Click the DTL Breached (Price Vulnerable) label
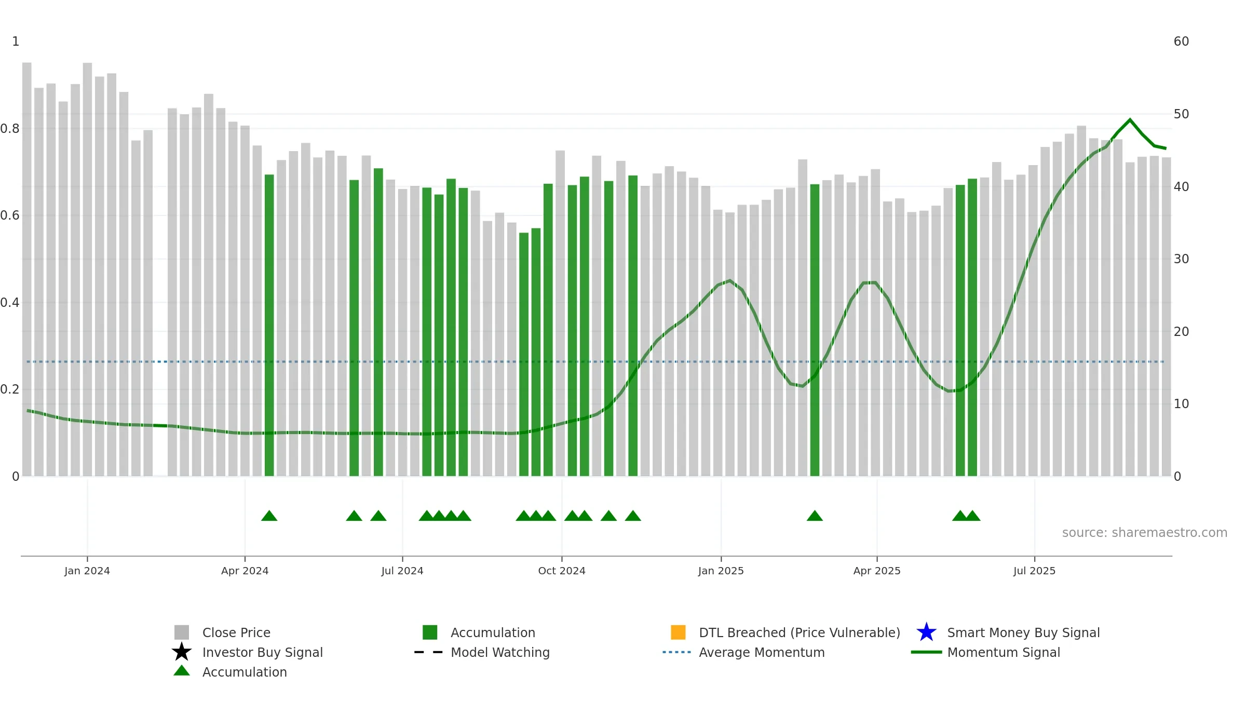Image resolution: width=1246 pixels, height=701 pixels. click(x=800, y=632)
